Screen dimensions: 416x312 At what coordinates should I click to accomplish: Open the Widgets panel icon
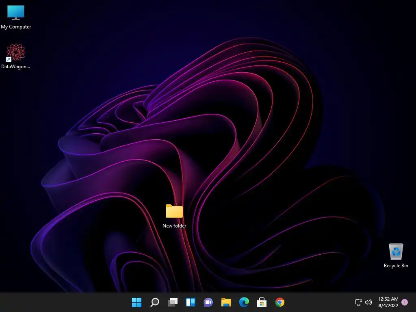[191, 302]
